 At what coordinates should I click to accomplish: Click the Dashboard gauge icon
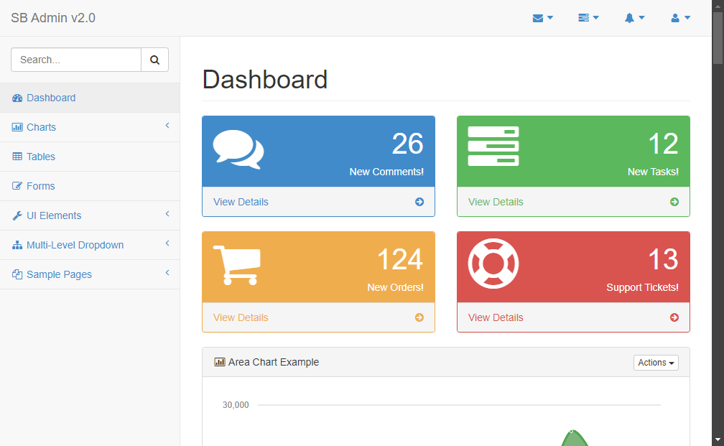coord(17,98)
